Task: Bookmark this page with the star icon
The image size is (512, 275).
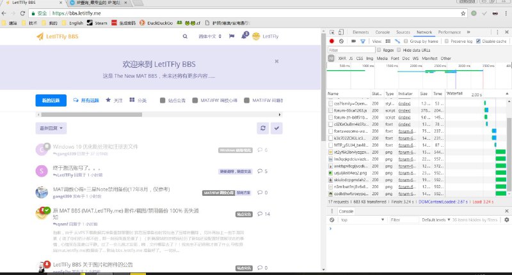Action: [x=463, y=13]
